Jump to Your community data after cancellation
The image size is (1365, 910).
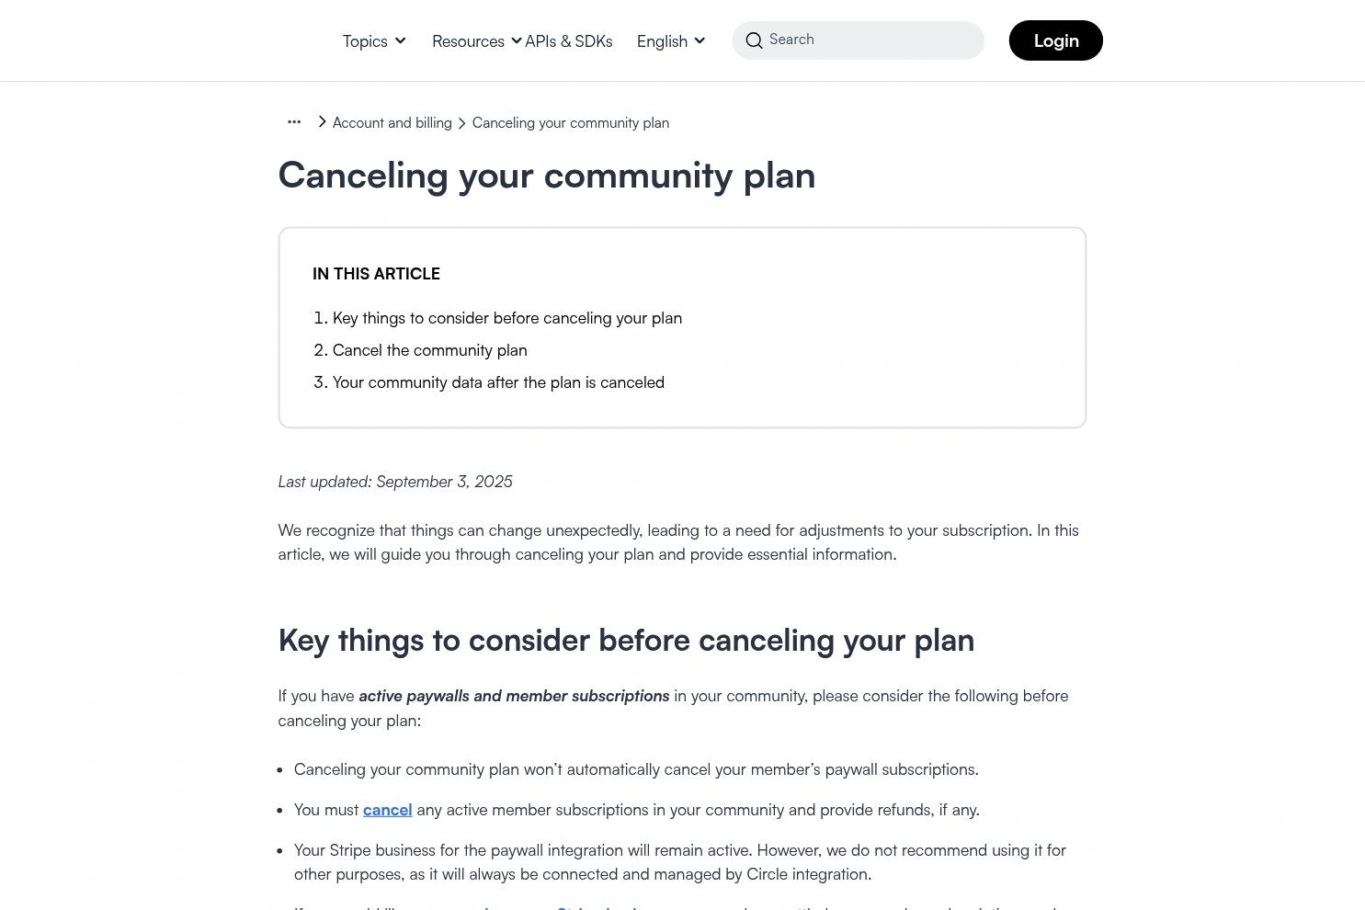[x=498, y=382]
